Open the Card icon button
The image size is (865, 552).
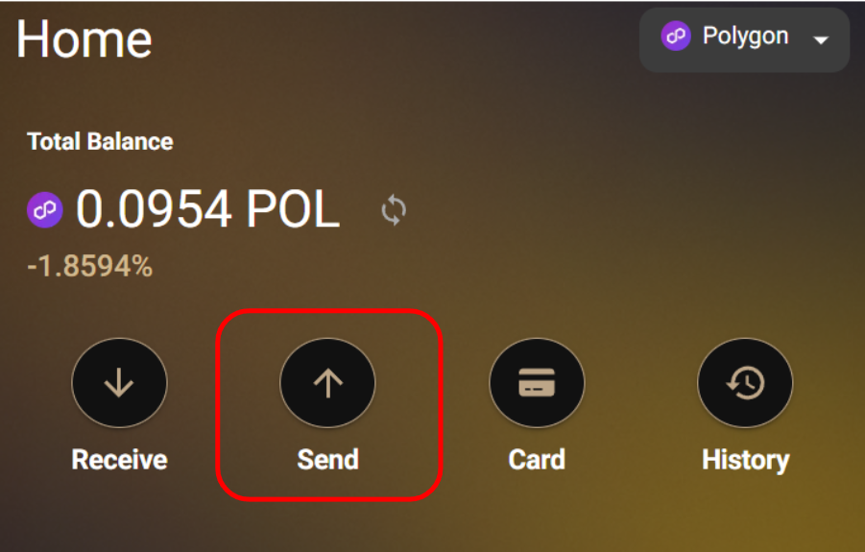click(537, 383)
